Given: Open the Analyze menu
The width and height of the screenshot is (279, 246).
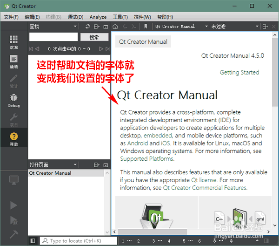Looking at the screenshot, I should click(98, 17).
